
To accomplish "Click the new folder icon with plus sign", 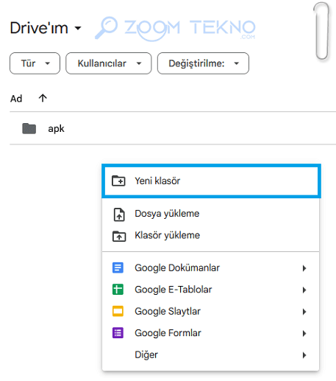I will pyautogui.click(x=118, y=181).
